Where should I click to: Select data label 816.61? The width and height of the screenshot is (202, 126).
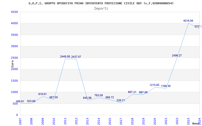[42, 94]
